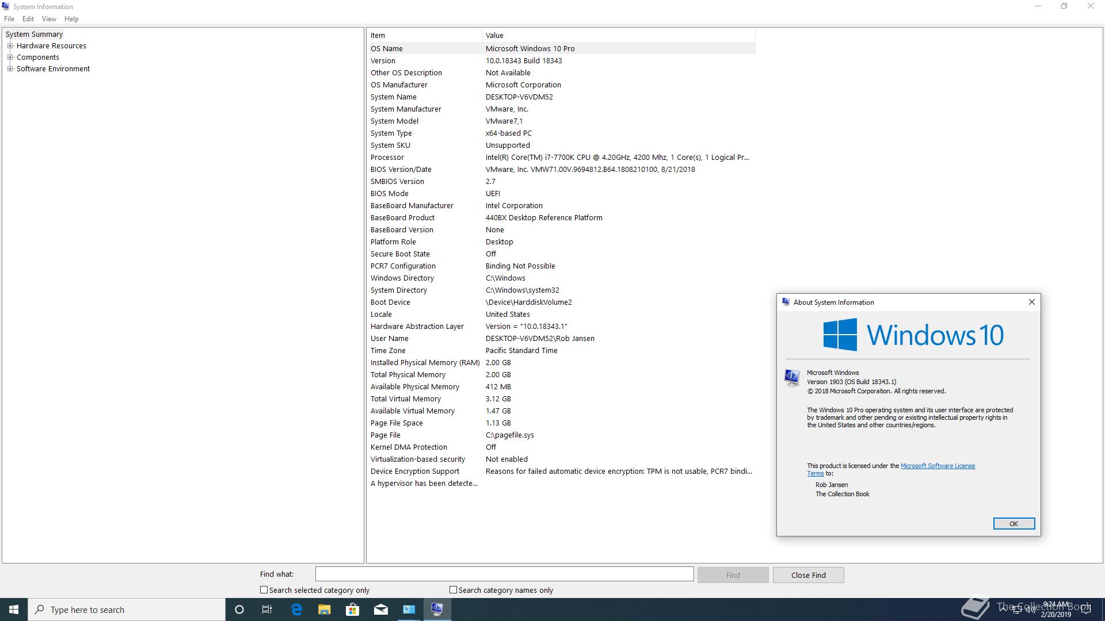Image resolution: width=1105 pixels, height=621 pixels.
Task: Enable Search selected category only
Action: (264, 590)
